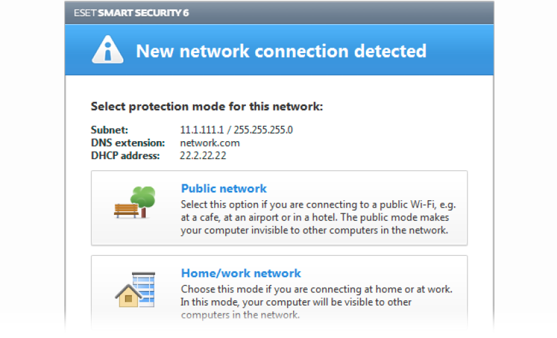Click the Subnet address value 11.1.111.1
This screenshot has width=557, height=338.
point(202,130)
